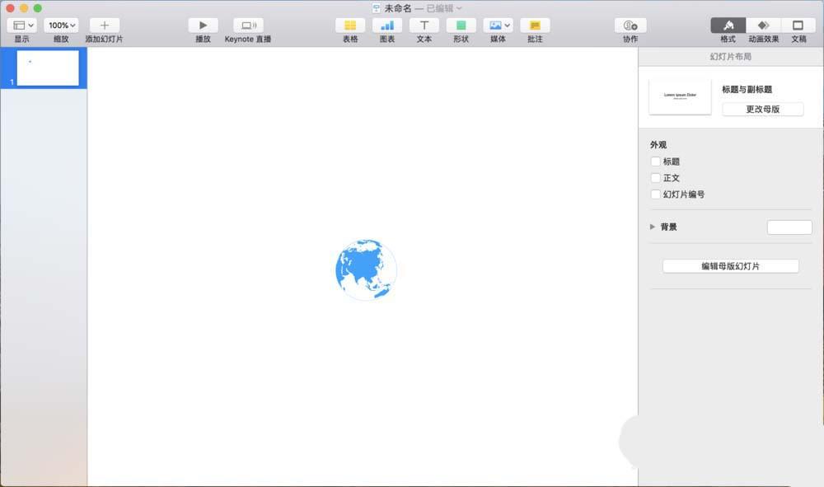Open the 背景 color swatch

789,227
